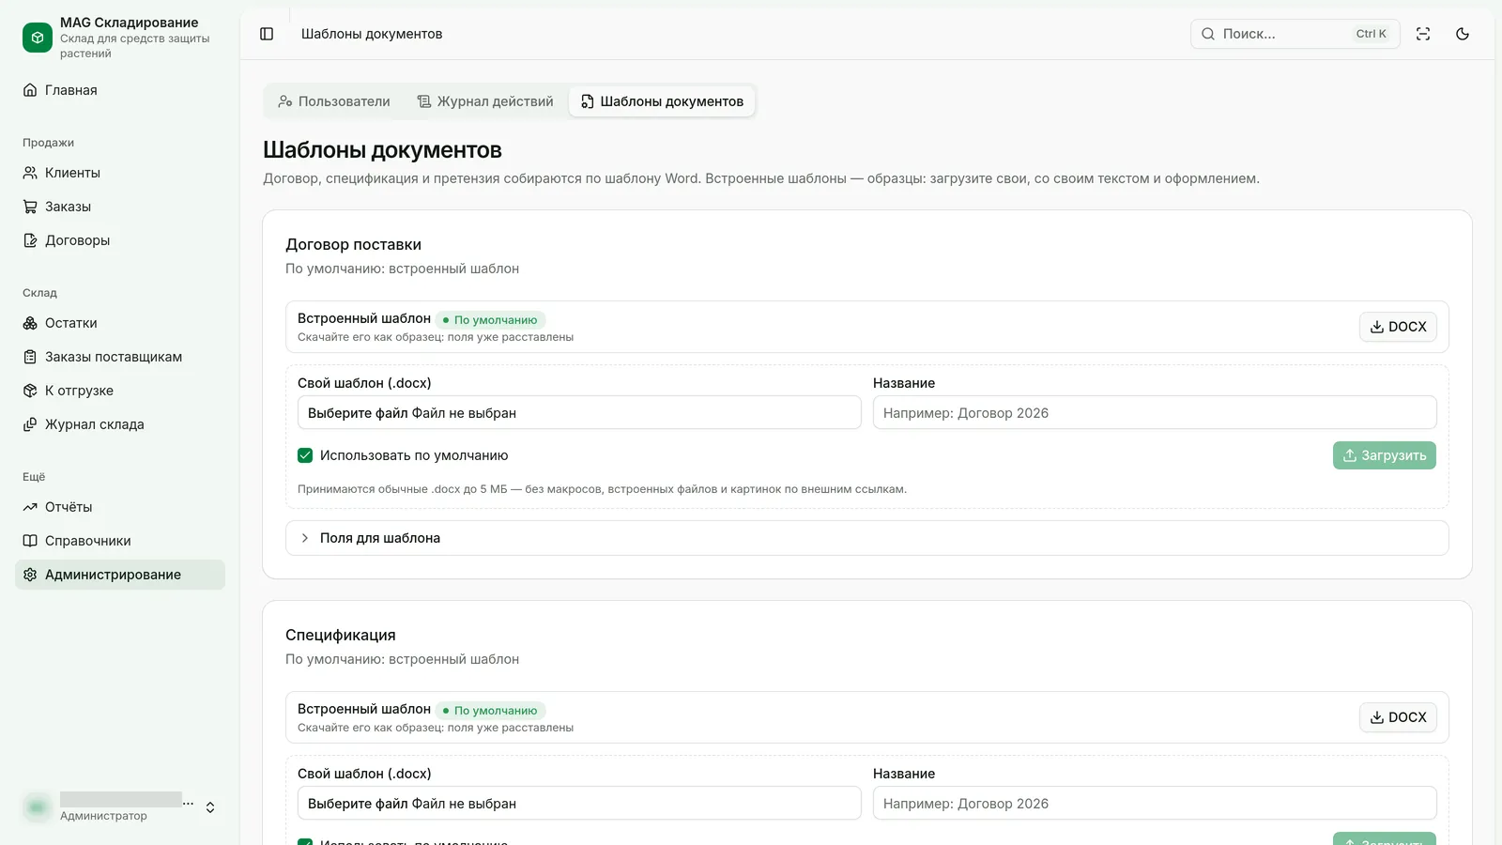Image resolution: width=1502 pixels, height=845 pixels.
Task: Open Клиенты in sidebar
Action: click(x=120, y=173)
